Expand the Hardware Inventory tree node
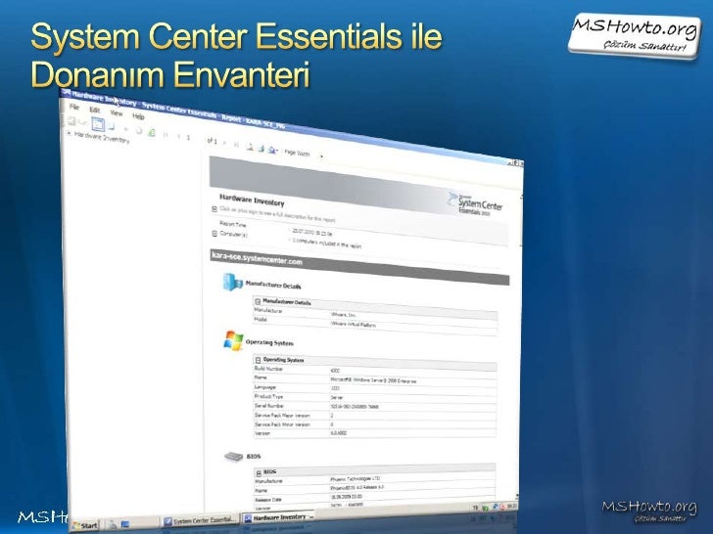The width and height of the screenshot is (713, 534). [x=69, y=133]
